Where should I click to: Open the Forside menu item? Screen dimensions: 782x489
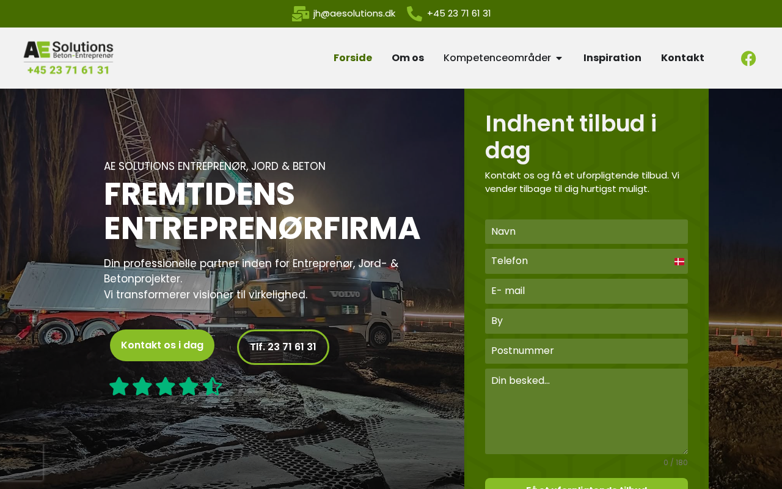coord(353,58)
